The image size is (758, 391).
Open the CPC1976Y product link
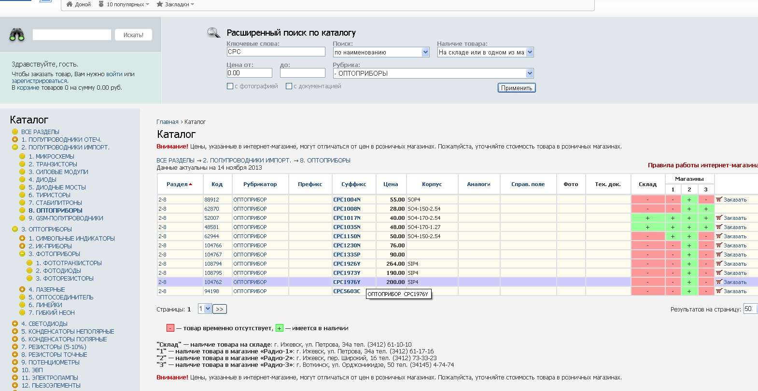coord(347,282)
